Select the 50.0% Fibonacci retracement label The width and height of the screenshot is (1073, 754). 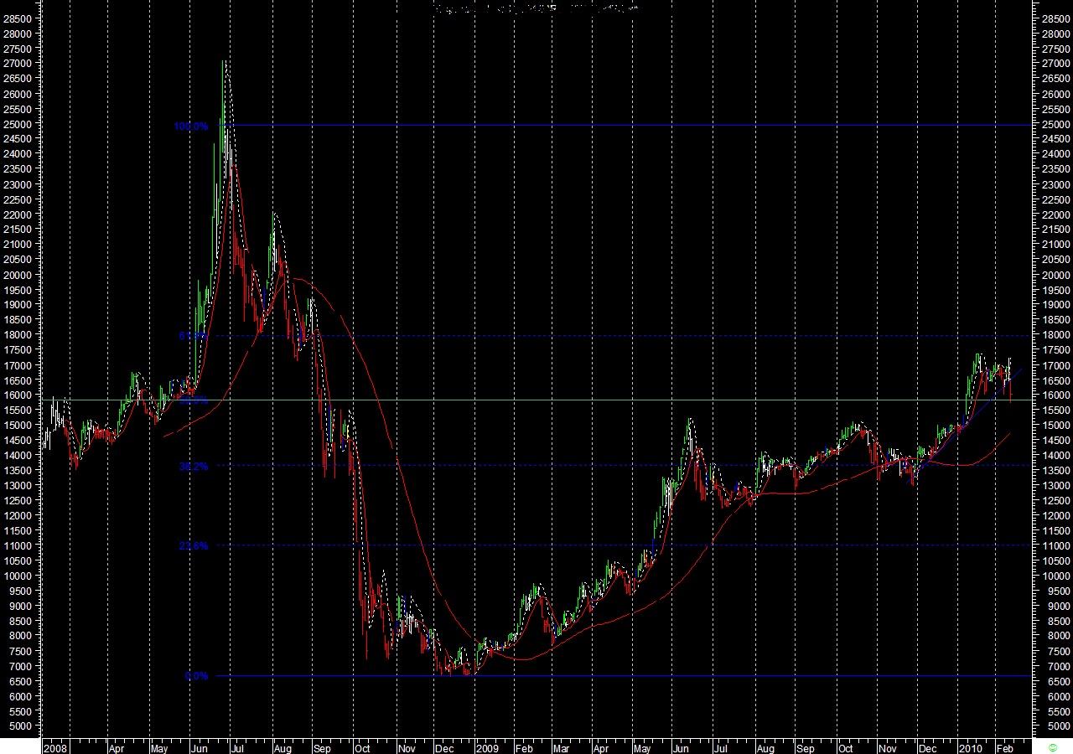click(193, 400)
